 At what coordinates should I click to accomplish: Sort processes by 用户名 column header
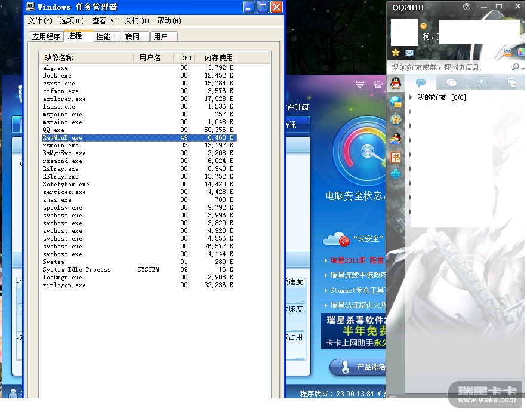pyautogui.click(x=153, y=58)
